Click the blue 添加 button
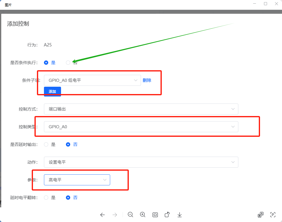This screenshot has height=222, width=282. pos(52,92)
